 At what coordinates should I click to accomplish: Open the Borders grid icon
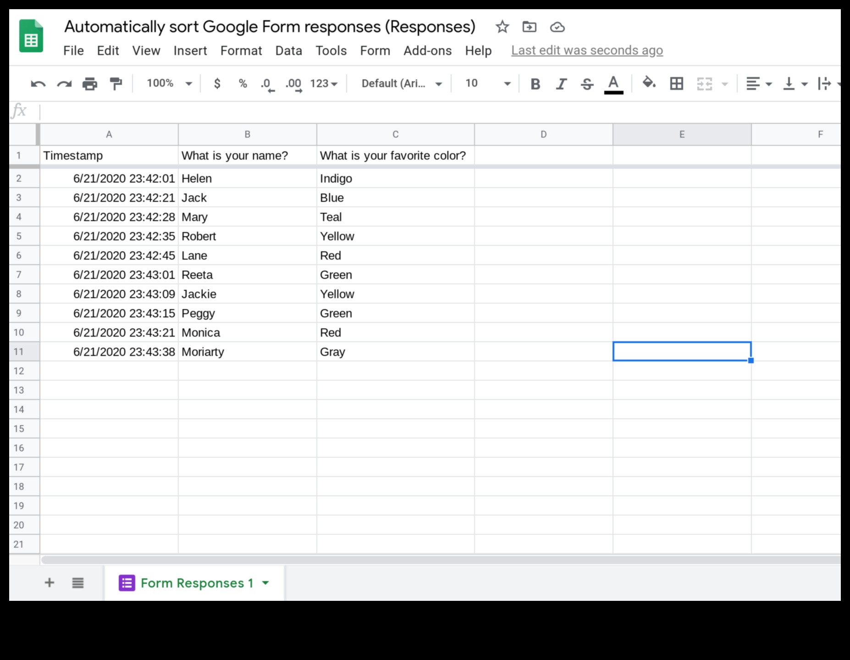tap(676, 84)
